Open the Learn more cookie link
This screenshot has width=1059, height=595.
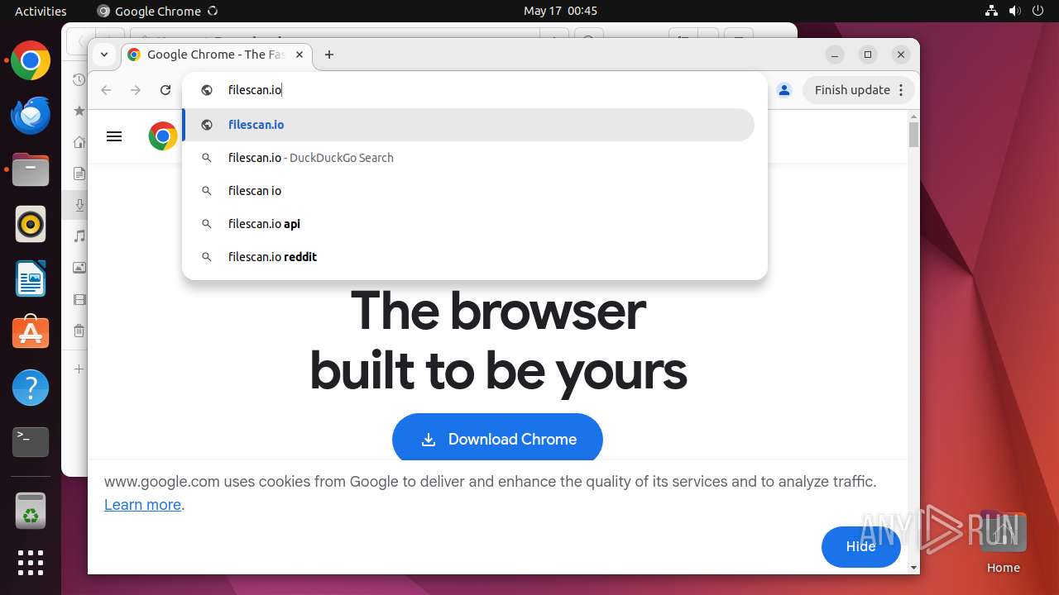coord(142,505)
